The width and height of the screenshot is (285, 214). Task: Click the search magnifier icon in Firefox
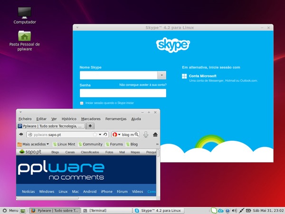coord(136,135)
